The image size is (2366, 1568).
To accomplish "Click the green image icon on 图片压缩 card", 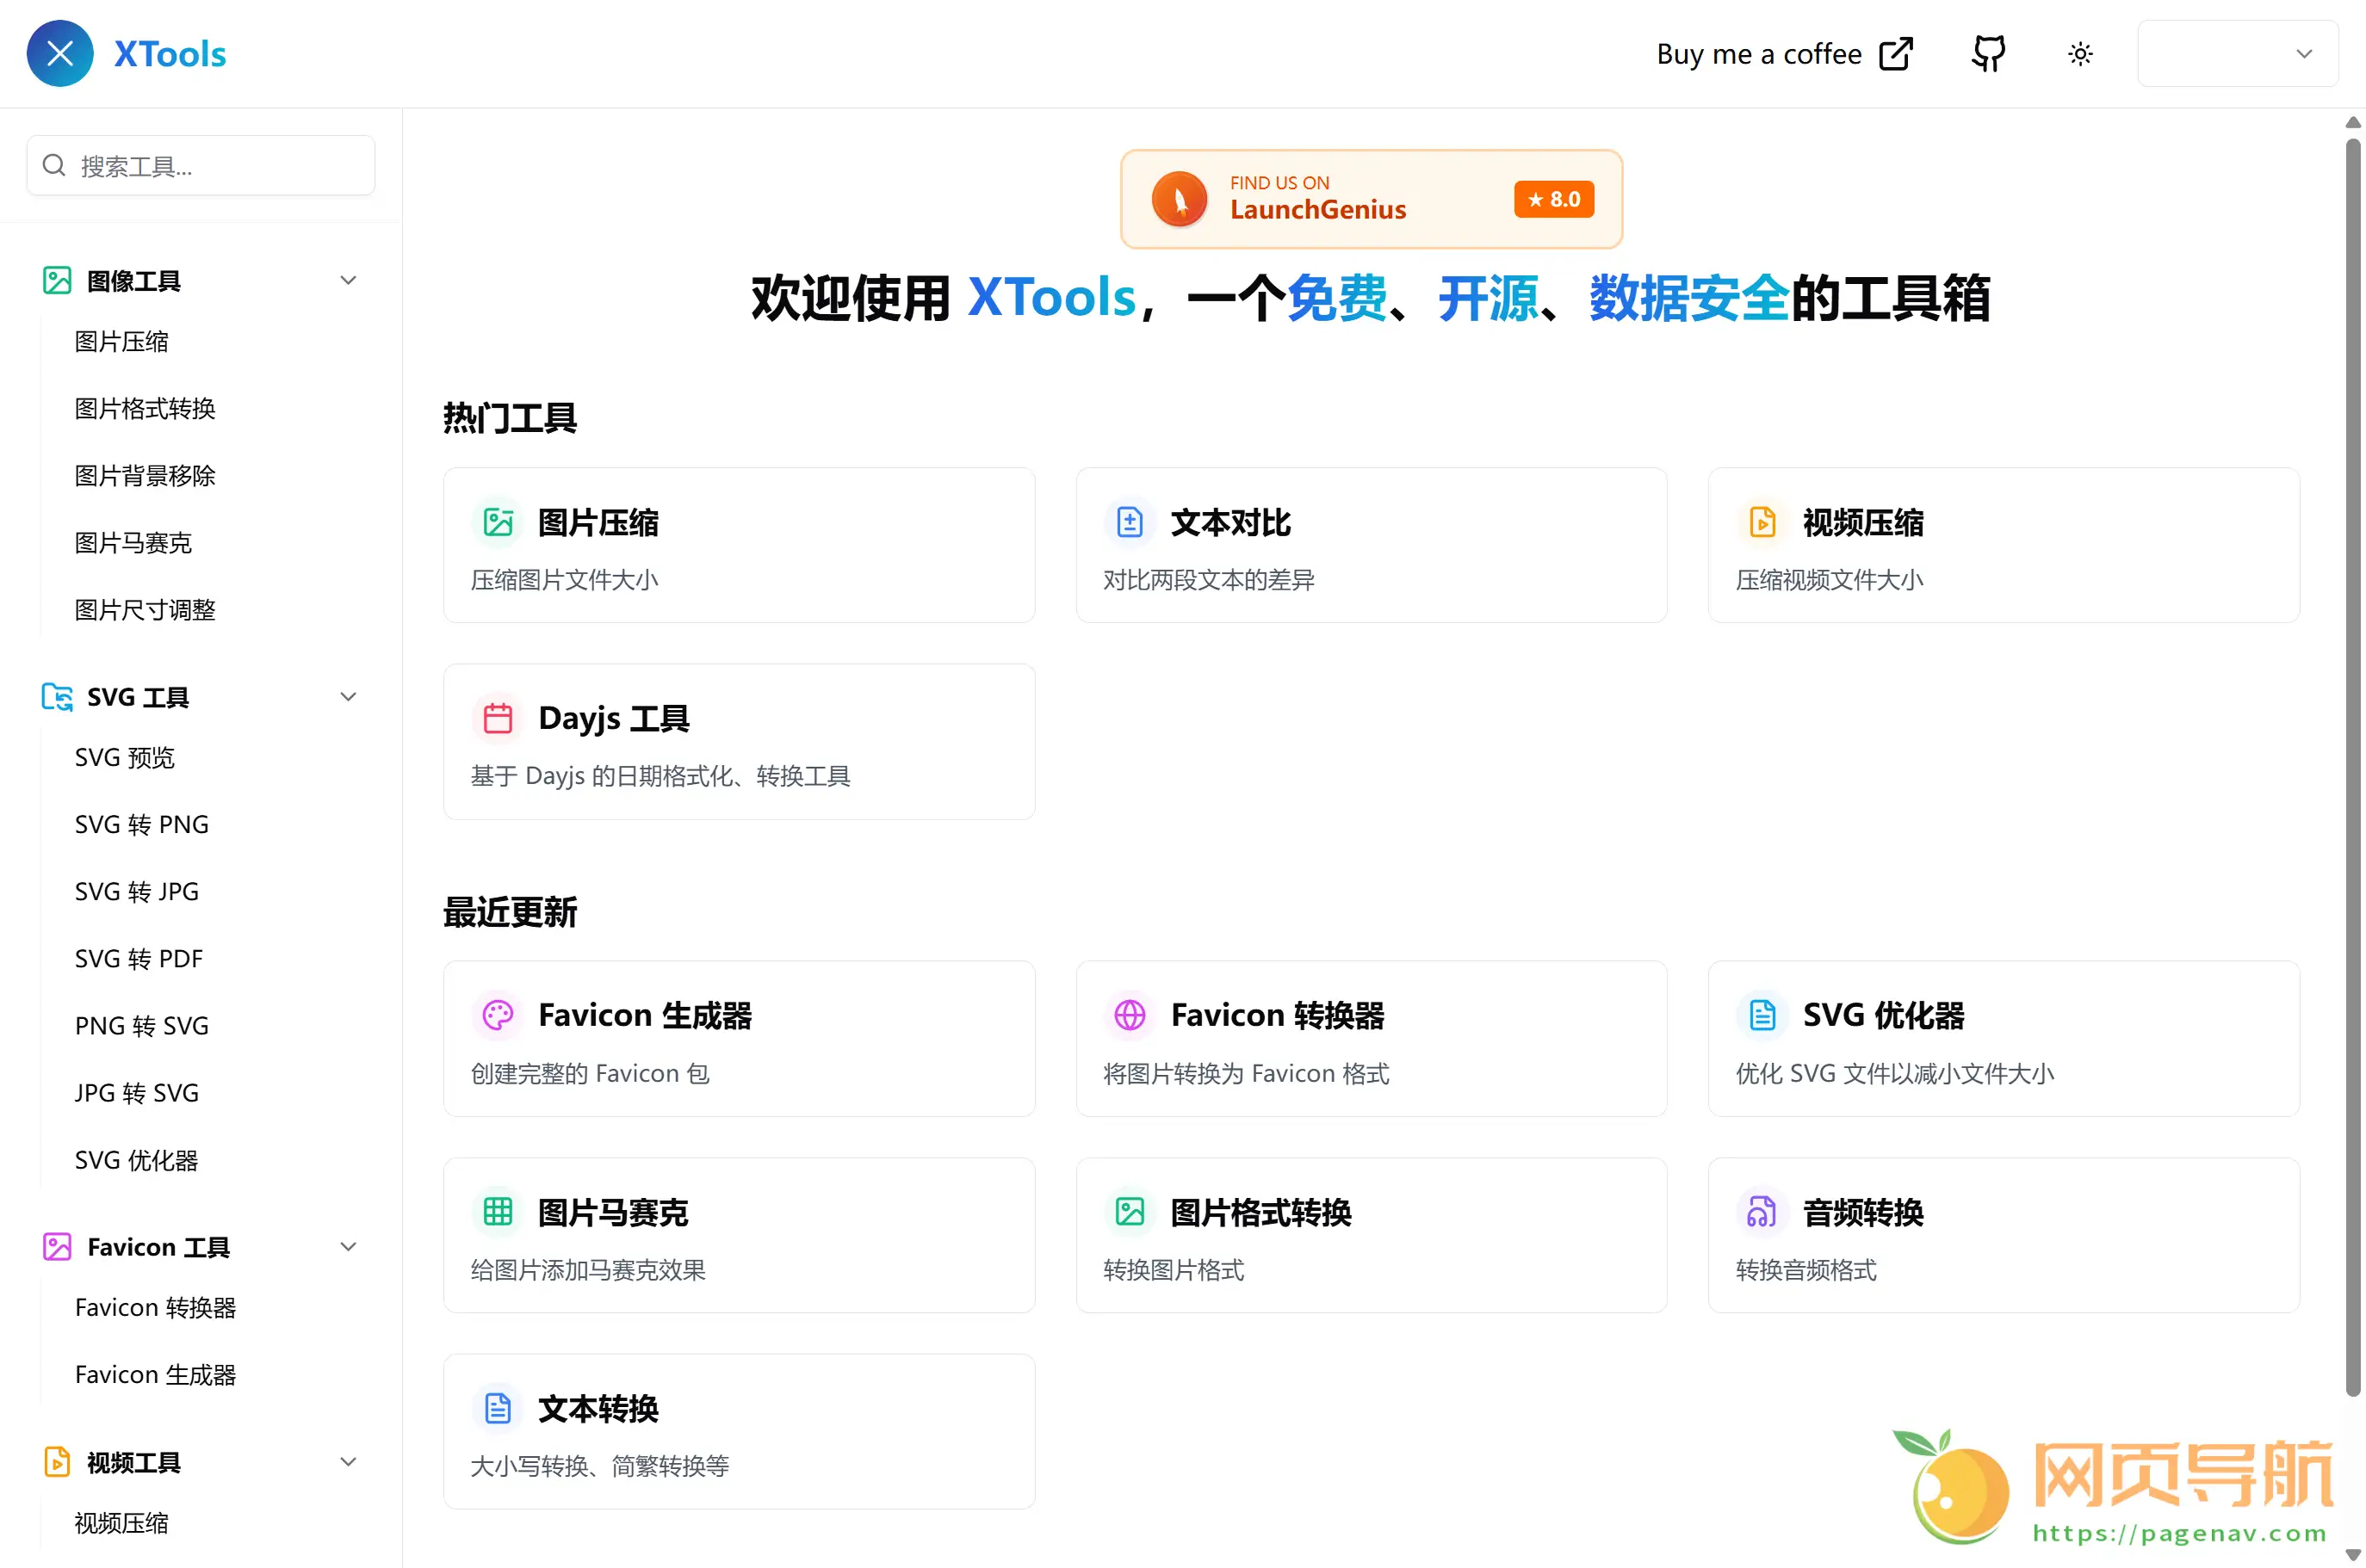I will click(499, 522).
